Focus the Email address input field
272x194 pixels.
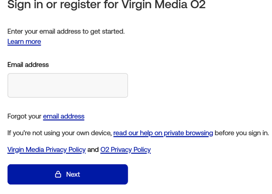coord(68,85)
